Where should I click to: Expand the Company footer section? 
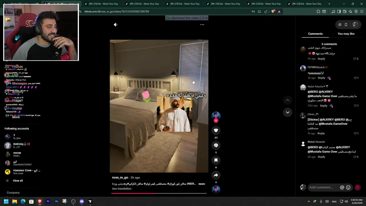13,193
